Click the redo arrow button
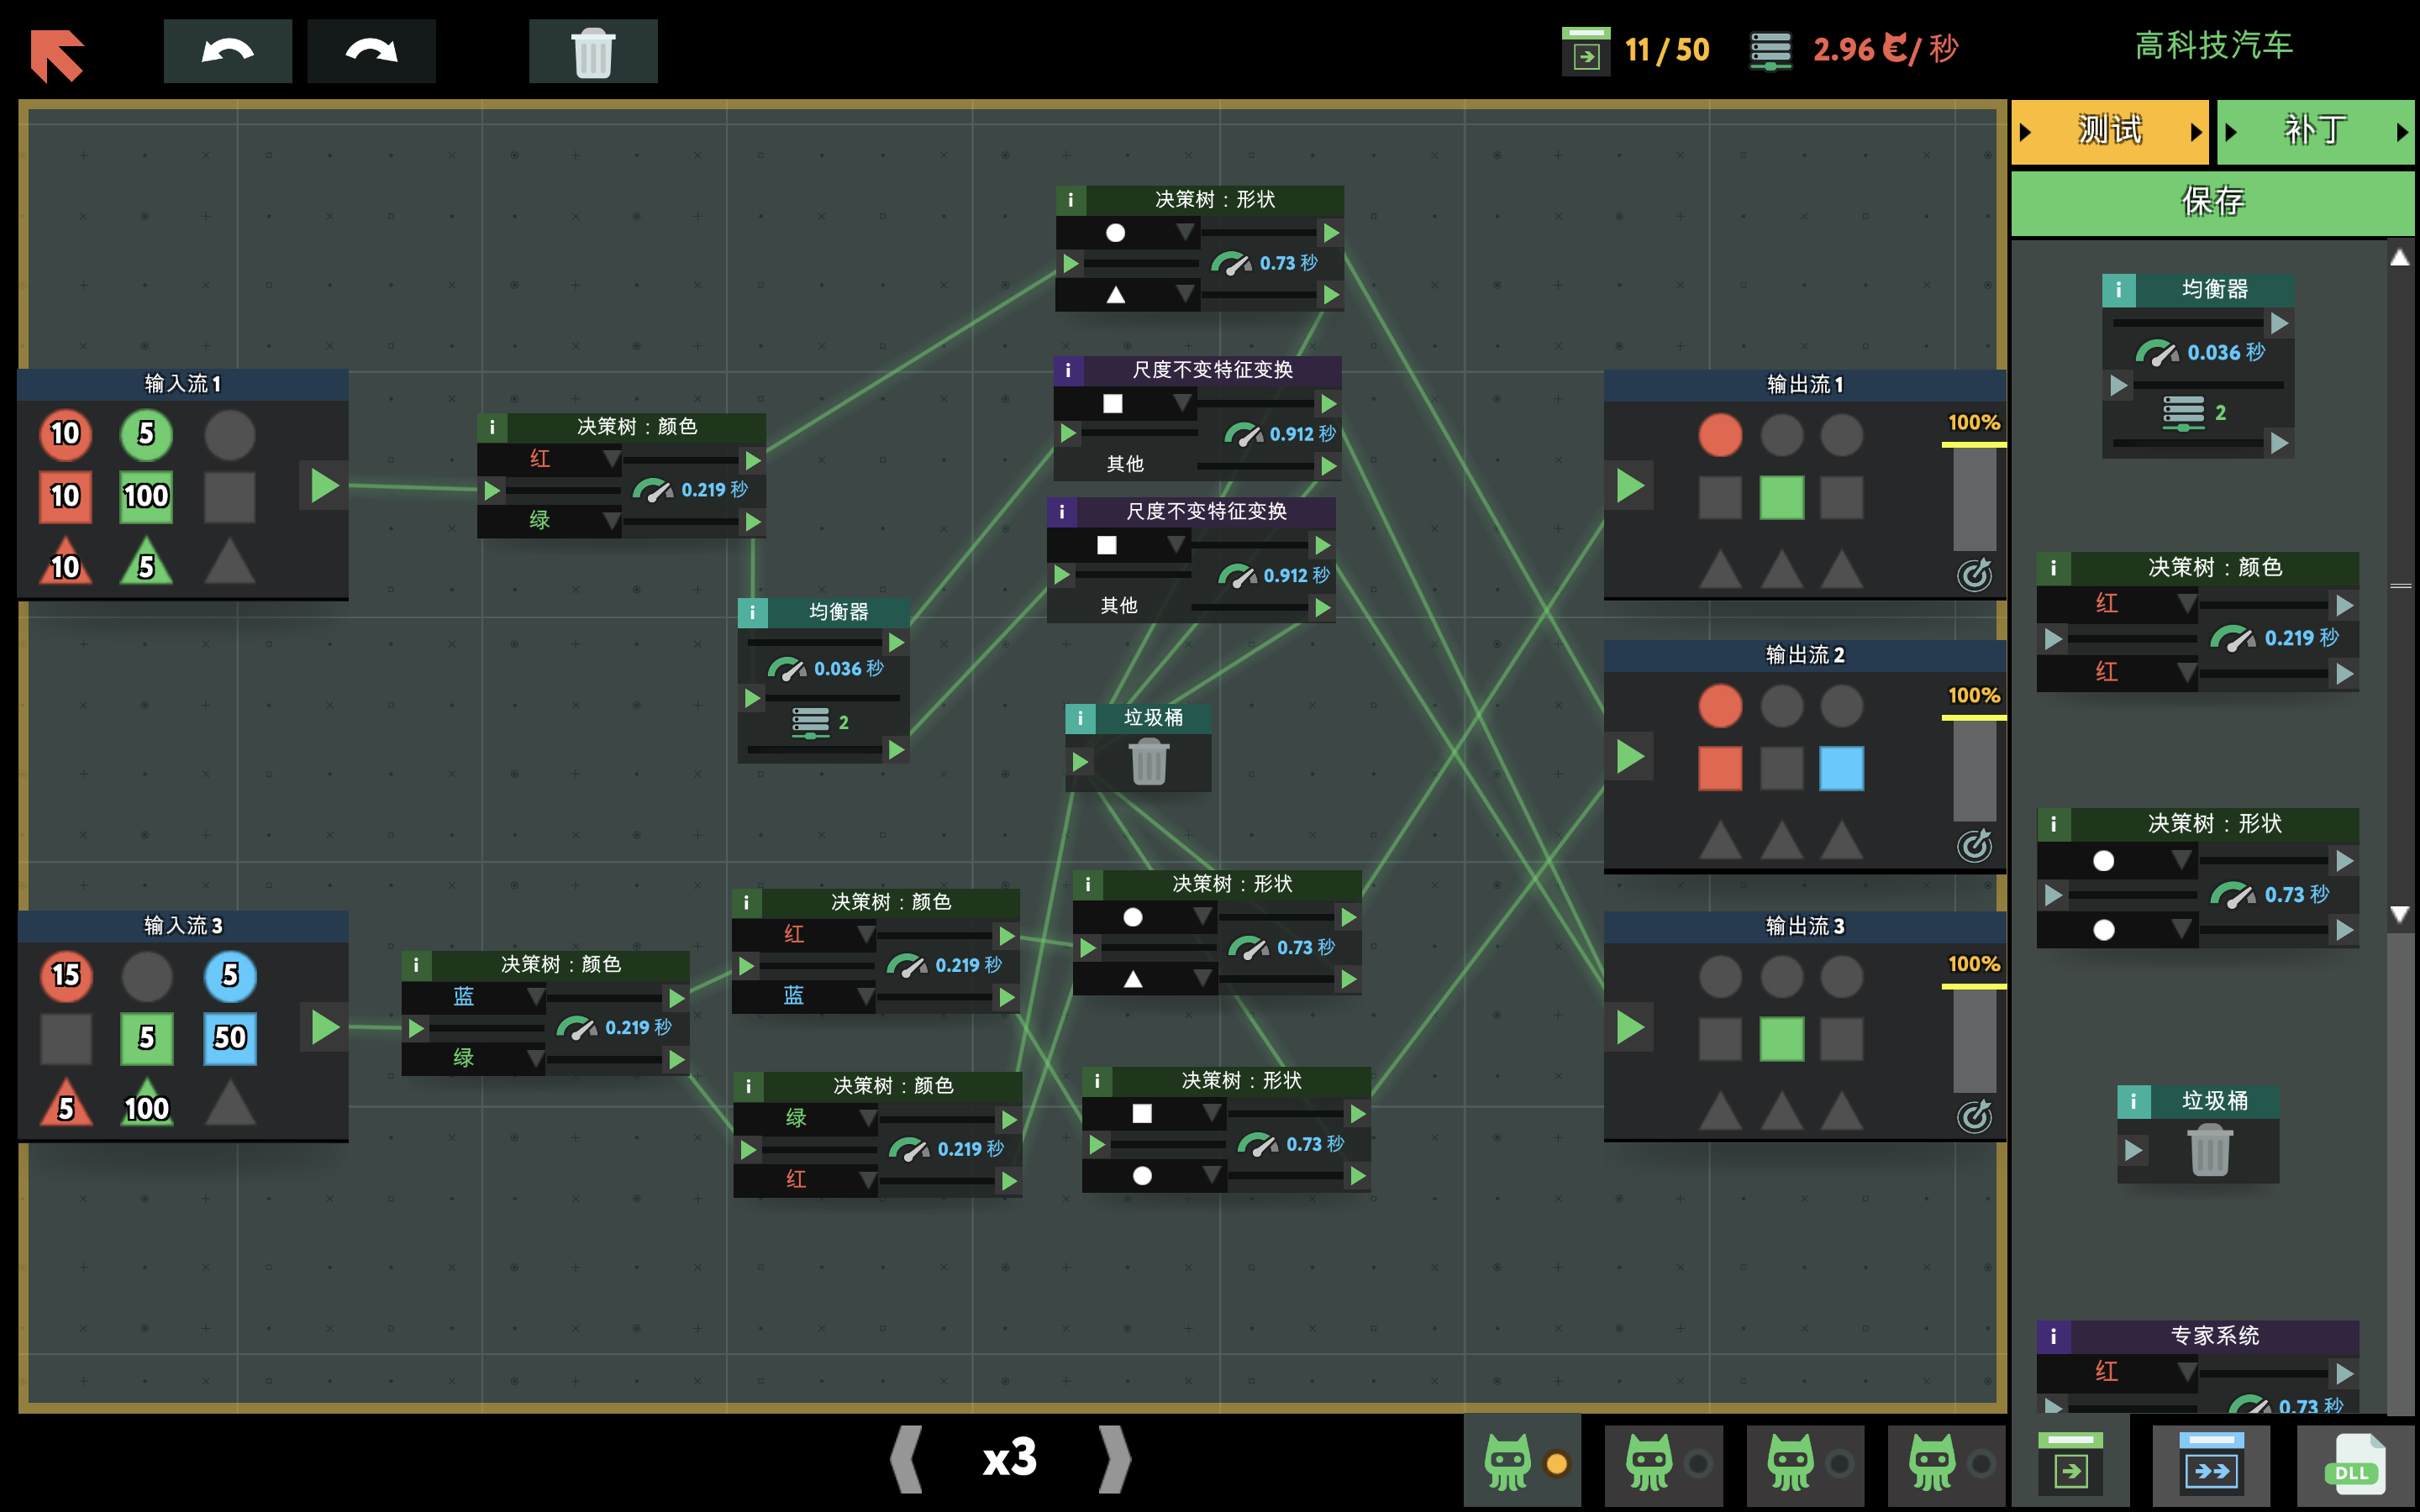 [x=371, y=51]
